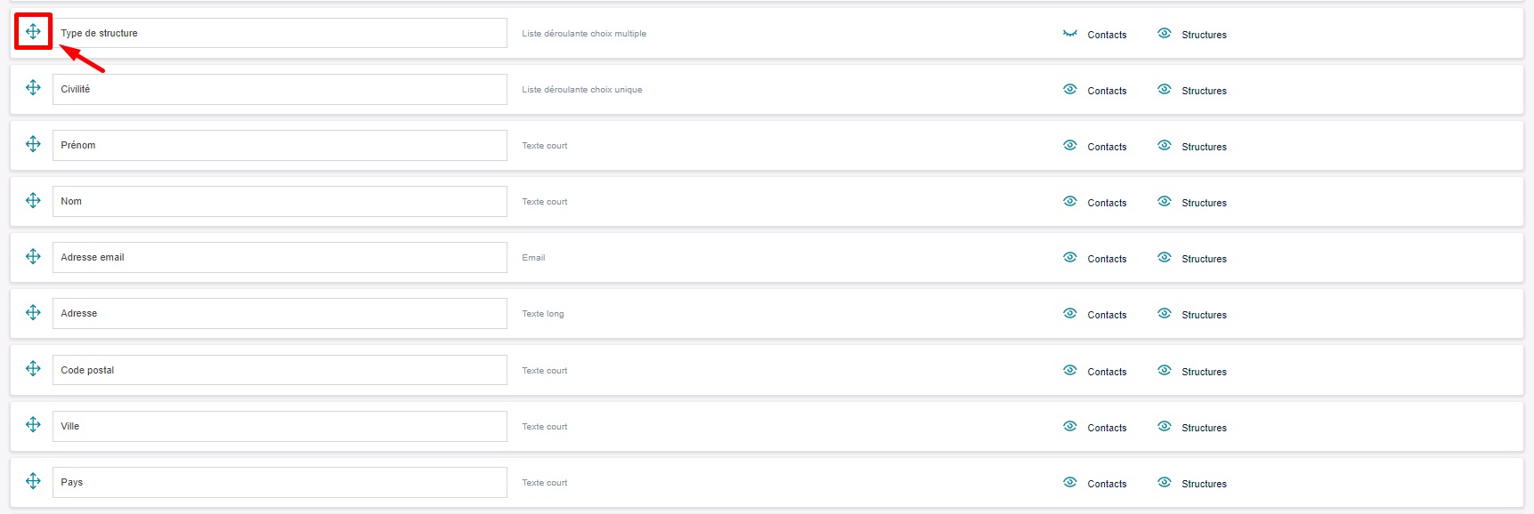The width and height of the screenshot is (1534, 514).
Task: Click Structures label on the Nom row
Action: click(x=1204, y=203)
